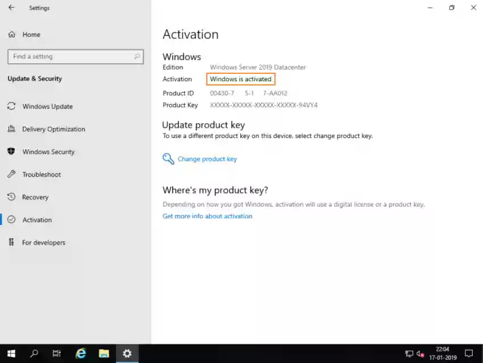Open Task View on the taskbar

tap(57, 353)
